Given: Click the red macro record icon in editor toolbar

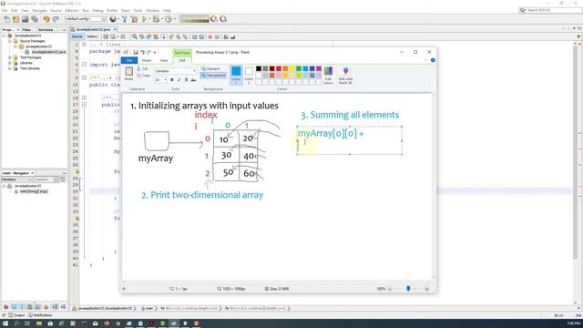Looking at the screenshot, I should tap(210, 36).
